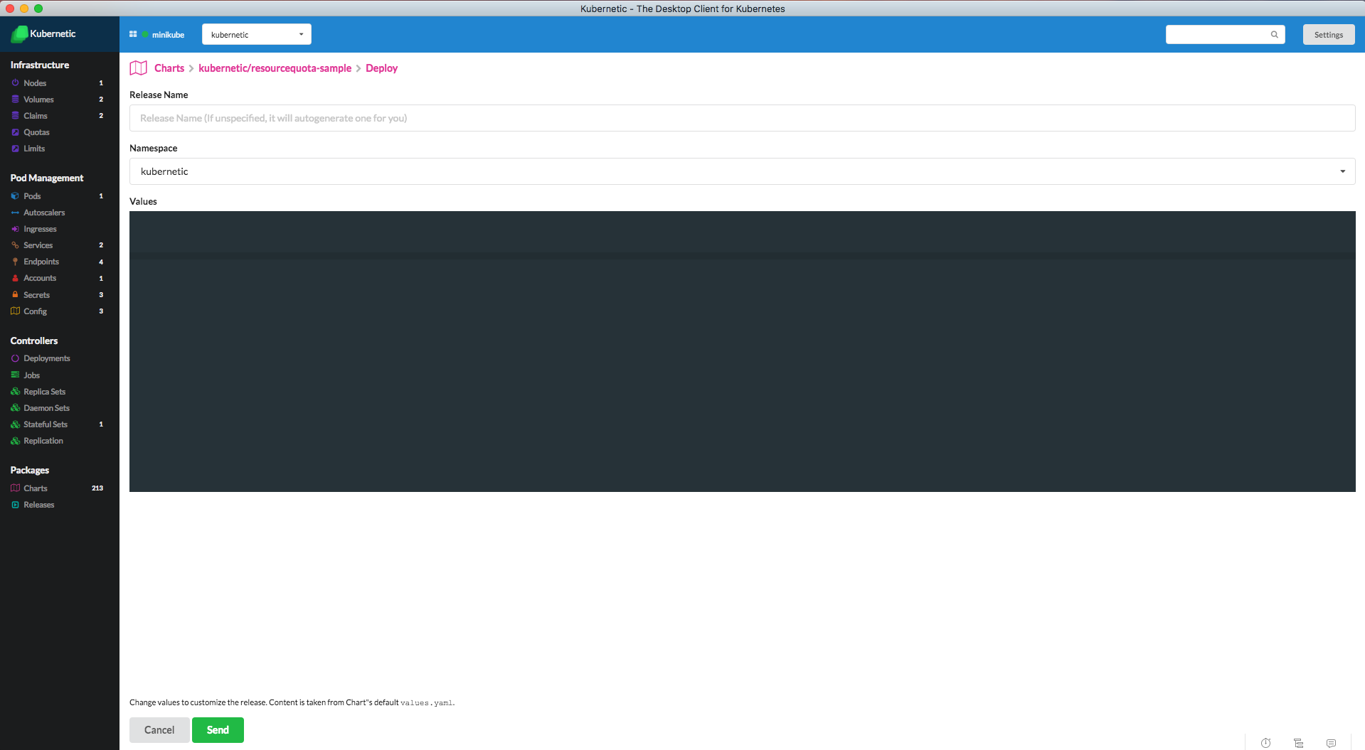
Task: Click the Ingresses icon
Action: coord(15,229)
